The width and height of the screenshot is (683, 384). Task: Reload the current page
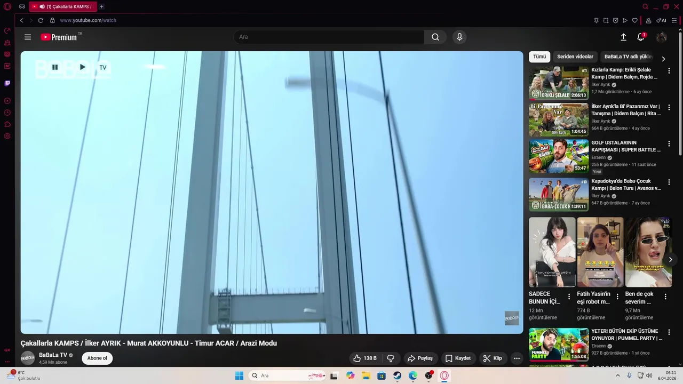[x=41, y=20]
